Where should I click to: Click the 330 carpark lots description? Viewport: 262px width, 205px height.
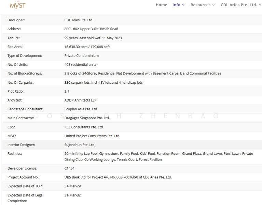tap(104, 82)
